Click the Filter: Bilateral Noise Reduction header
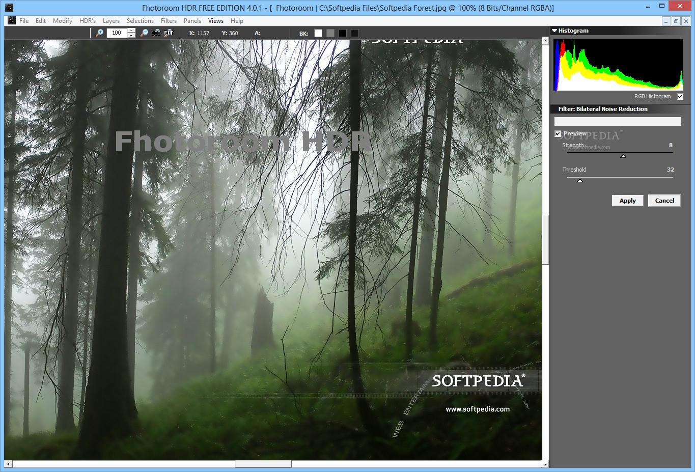Viewport: 695px width, 472px height. click(x=603, y=109)
